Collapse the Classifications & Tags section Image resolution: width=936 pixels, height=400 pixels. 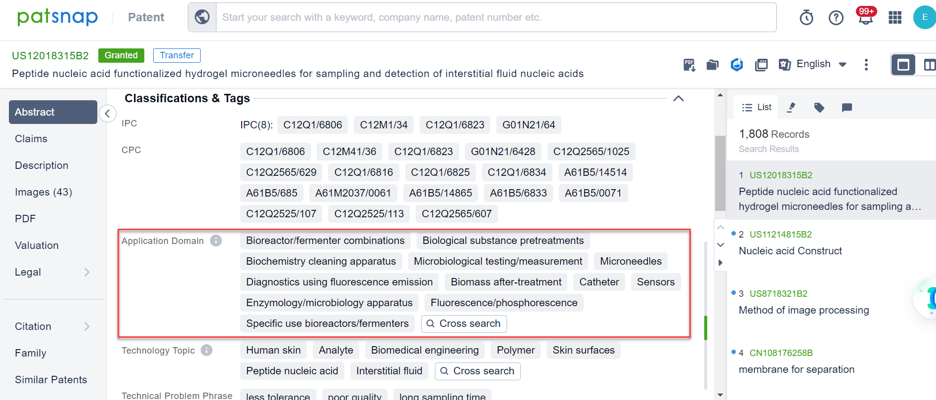click(679, 98)
